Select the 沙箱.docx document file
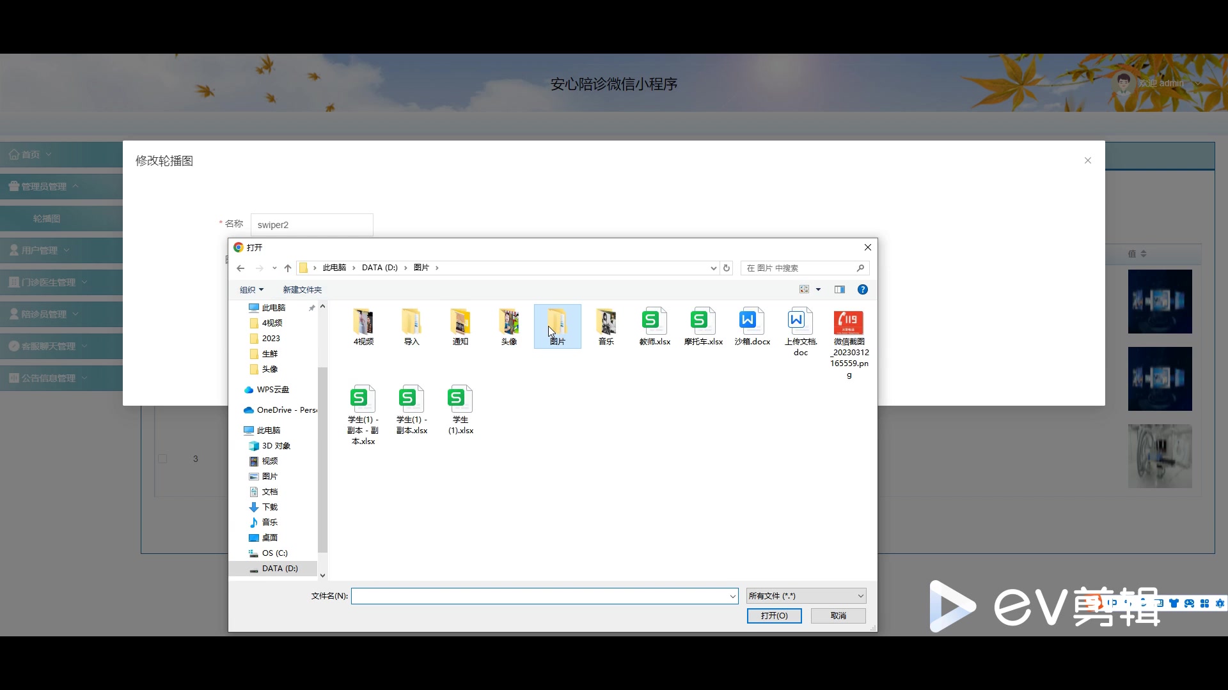This screenshot has width=1228, height=690. [752, 326]
